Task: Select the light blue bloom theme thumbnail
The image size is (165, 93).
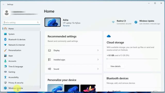Action: click(55, 88)
